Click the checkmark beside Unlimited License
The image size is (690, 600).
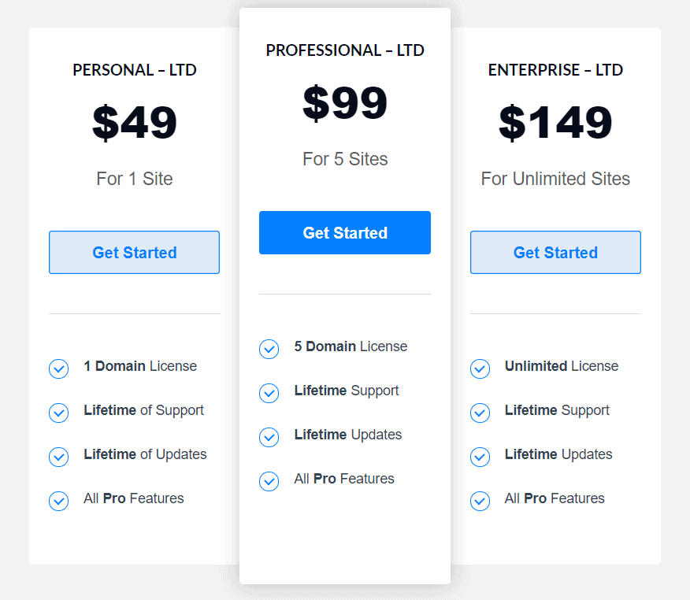click(x=480, y=368)
